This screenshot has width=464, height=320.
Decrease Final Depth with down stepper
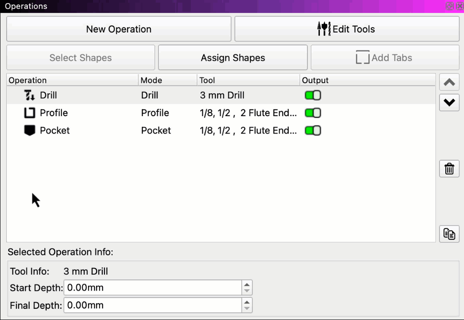coord(247,308)
